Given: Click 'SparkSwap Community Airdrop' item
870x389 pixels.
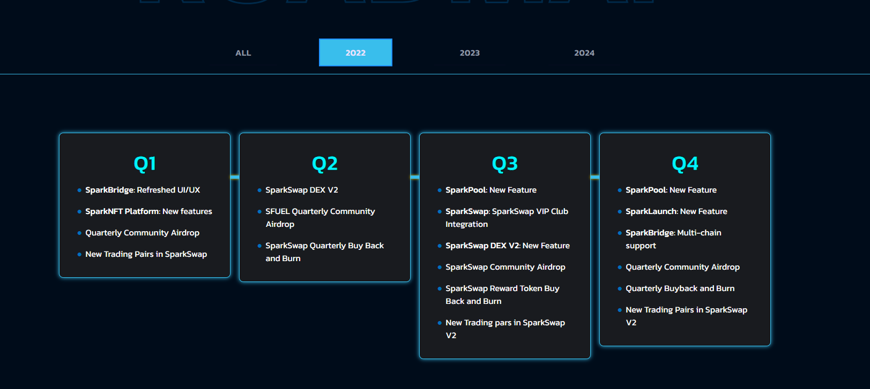Looking at the screenshot, I should pos(505,267).
